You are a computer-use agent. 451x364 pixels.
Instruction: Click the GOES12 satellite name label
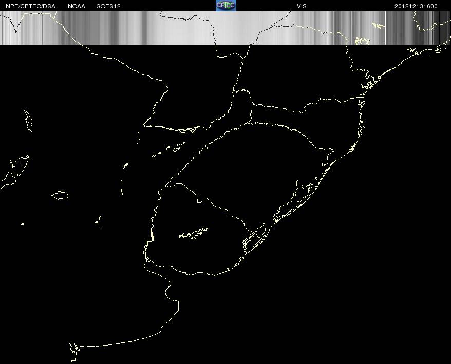click(108, 6)
